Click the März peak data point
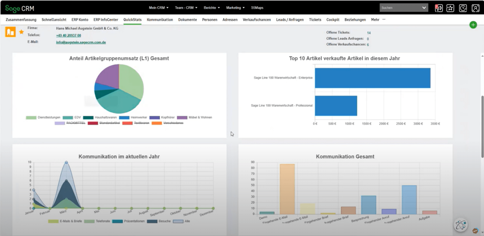The width and height of the screenshot is (484, 236). (66, 162)
